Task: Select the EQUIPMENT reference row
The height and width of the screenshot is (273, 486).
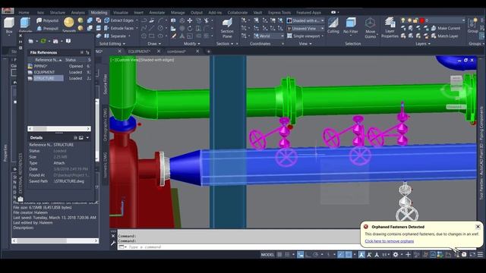Action: (x=59, y=72)
